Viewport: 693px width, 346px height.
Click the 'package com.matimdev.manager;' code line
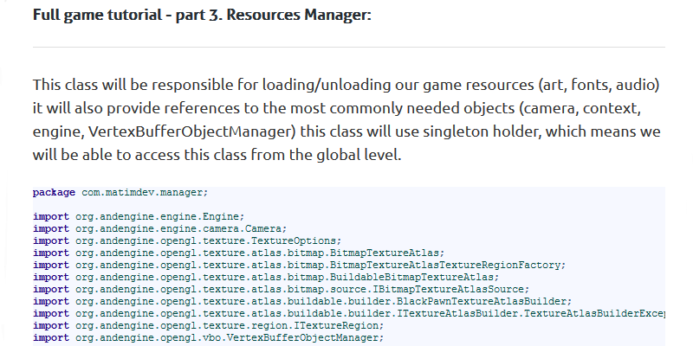tap(120, 192)
